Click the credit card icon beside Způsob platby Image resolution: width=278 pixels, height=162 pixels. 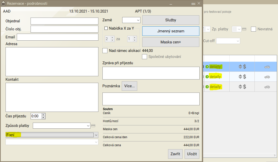(93, 126)
